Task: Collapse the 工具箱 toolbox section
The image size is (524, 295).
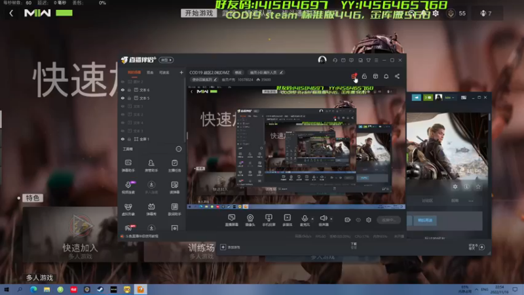Action: pyautogui.click(x=179, y=149)
